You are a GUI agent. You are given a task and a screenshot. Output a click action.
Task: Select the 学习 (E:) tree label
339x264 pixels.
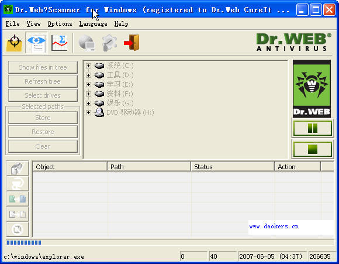pos(120,84)
